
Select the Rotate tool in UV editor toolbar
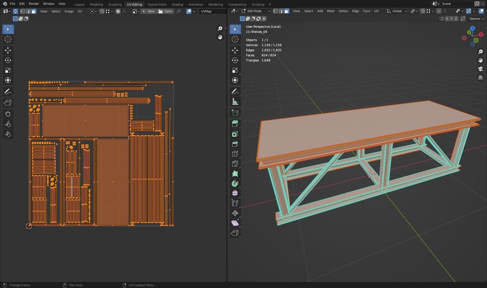(8, 60)
